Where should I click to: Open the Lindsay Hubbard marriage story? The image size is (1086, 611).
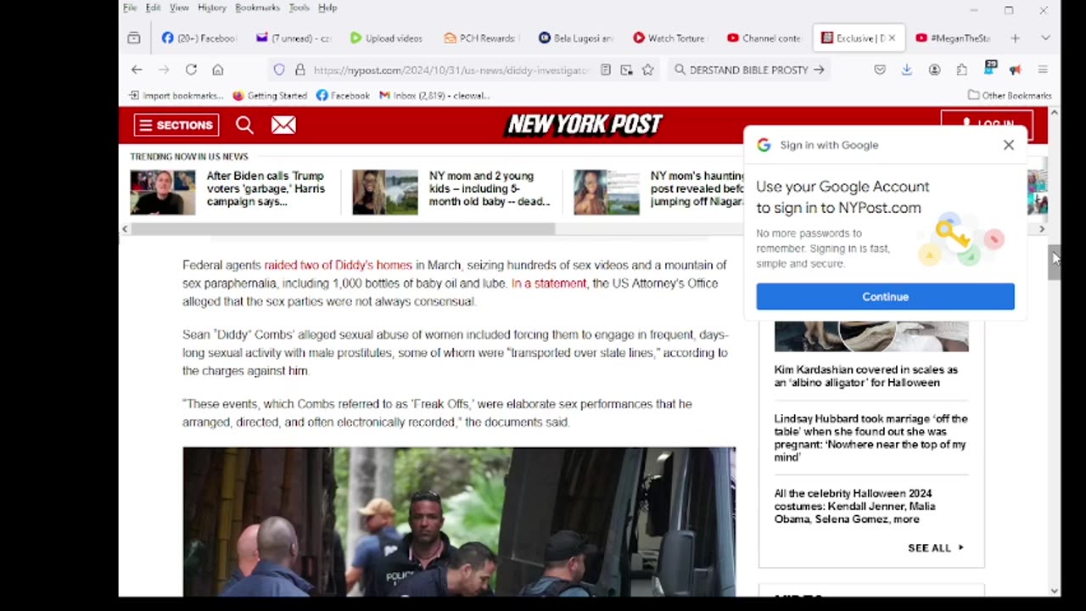(x=870, y=438)
